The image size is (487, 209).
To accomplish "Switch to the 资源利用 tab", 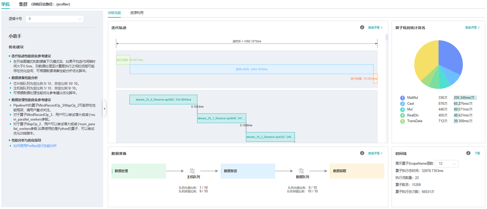I will pyautogui.click(x=137, y=13).
